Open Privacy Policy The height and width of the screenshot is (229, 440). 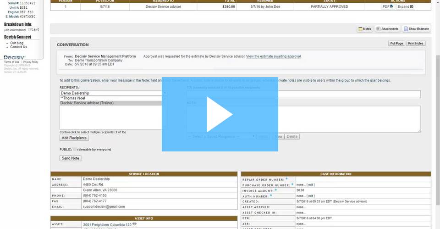(x=31, y=62)
